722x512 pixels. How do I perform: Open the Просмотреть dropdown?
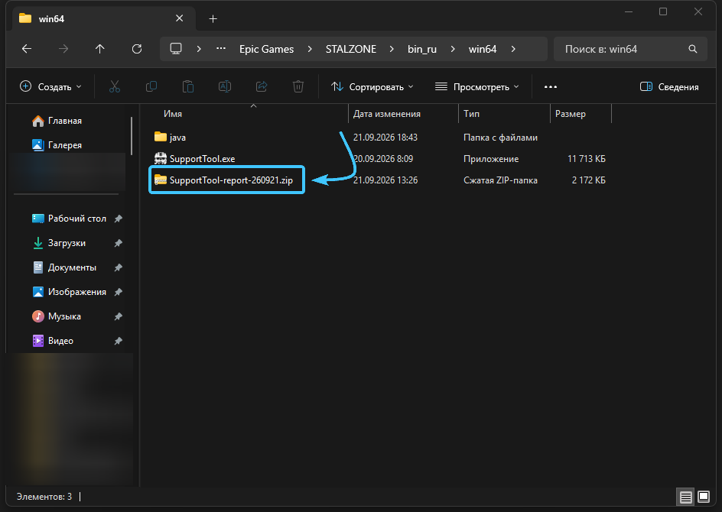(476, 86)
